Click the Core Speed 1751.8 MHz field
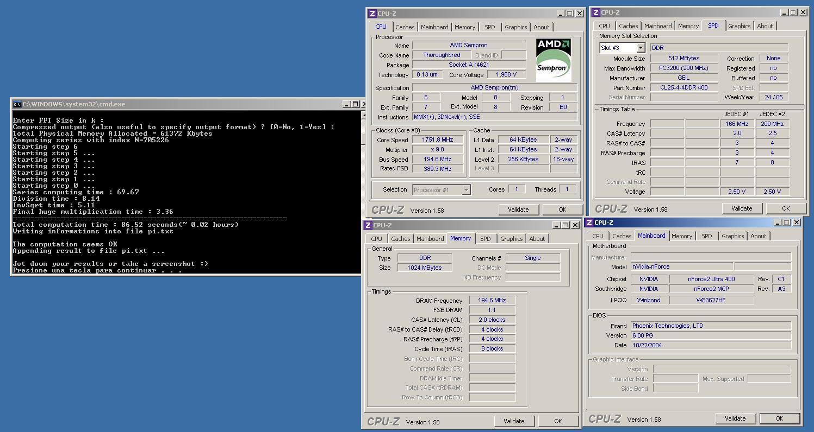The height and width of the screenshot is (432, 814). click(438, 139)
